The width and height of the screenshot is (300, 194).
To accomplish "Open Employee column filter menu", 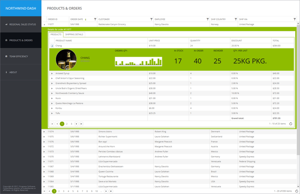I will pos(208,19).
